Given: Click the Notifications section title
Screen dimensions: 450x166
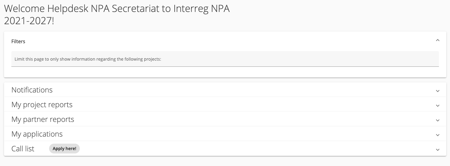Looking at the screenshot, I should pos(32,90).
